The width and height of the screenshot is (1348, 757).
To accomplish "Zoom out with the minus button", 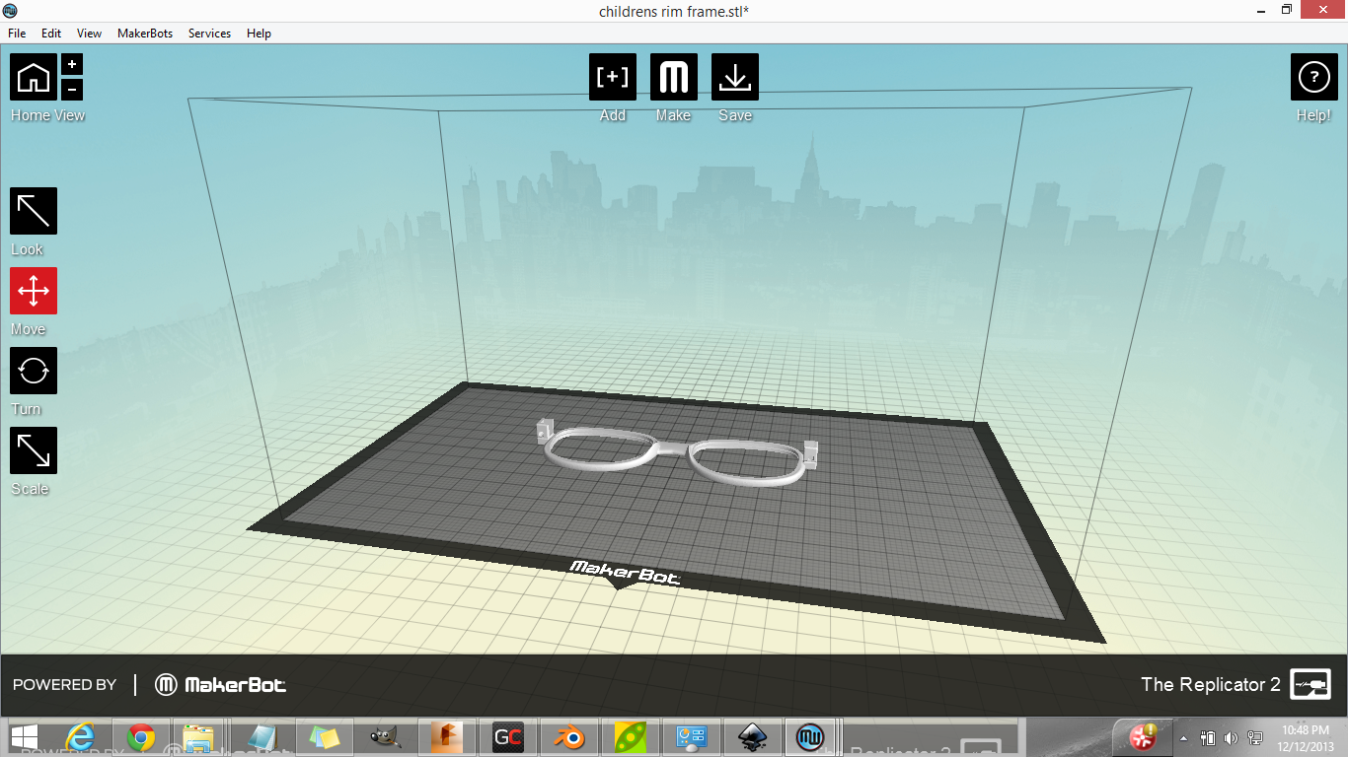I will (x=72, y=90).
